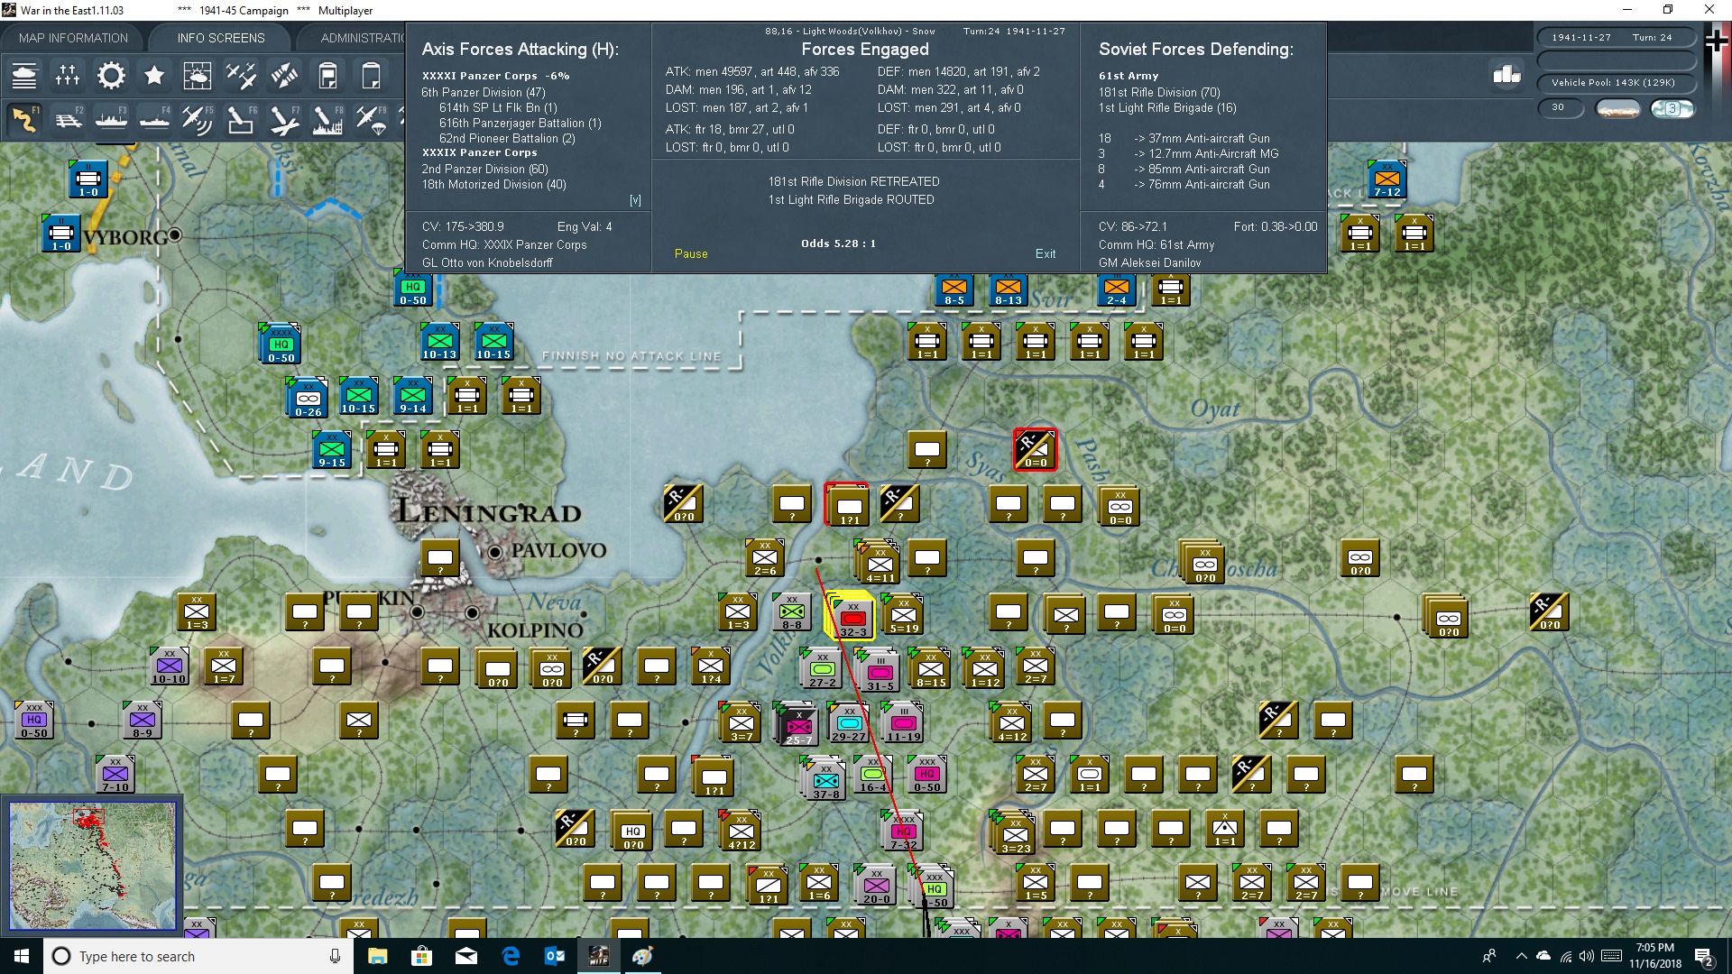Click the 1941-11-27 Turn 24 field

pos(1616,38)
